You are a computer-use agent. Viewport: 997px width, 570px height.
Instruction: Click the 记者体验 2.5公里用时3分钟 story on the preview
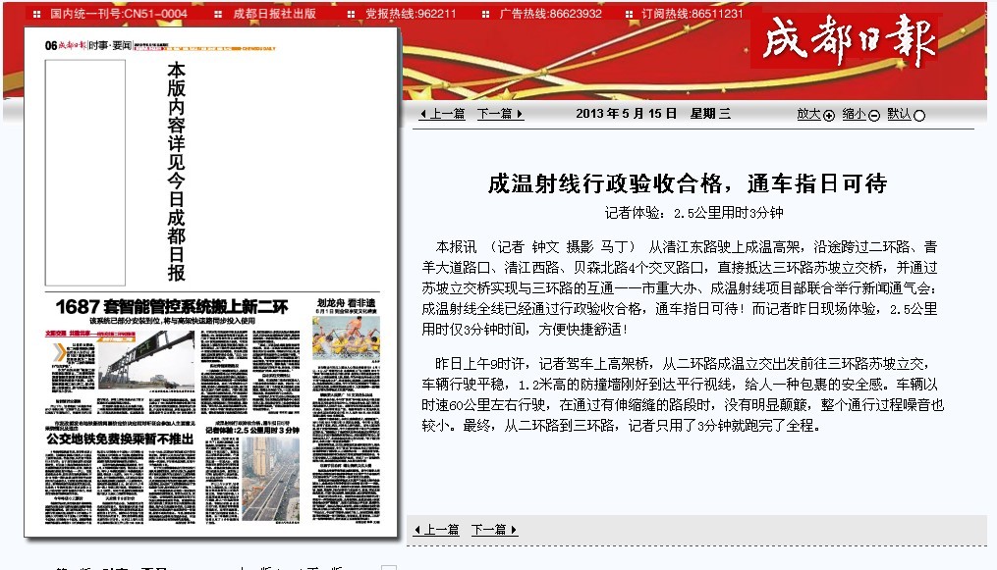(x=252, y=430)
